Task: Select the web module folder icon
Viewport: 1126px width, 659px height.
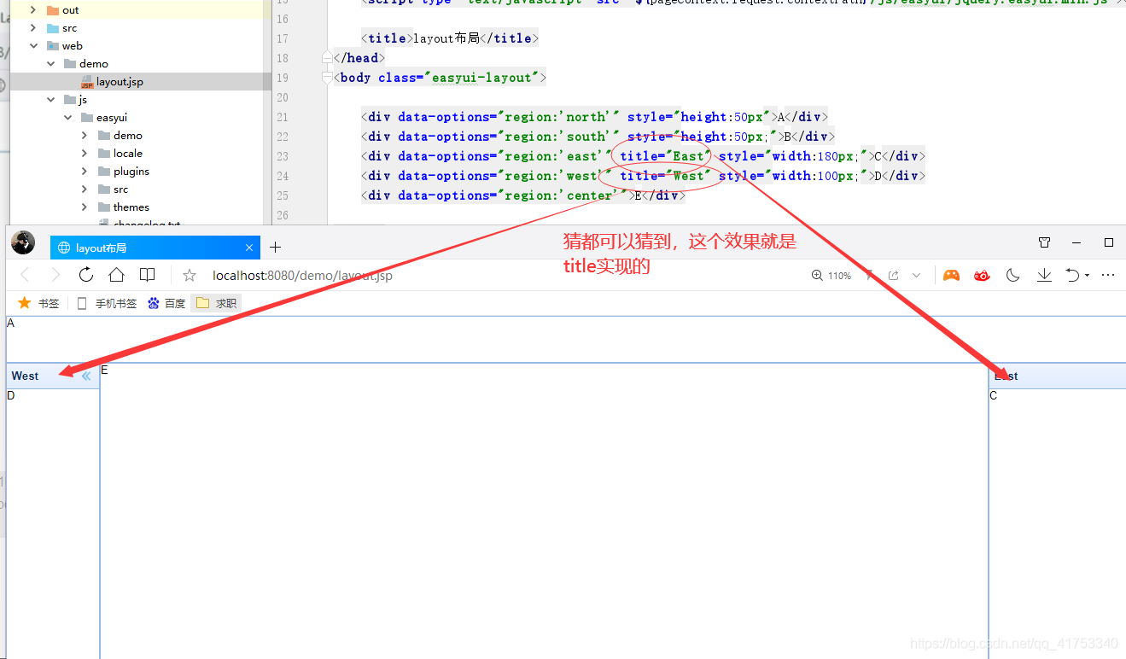Action: [x=53, y=46]
